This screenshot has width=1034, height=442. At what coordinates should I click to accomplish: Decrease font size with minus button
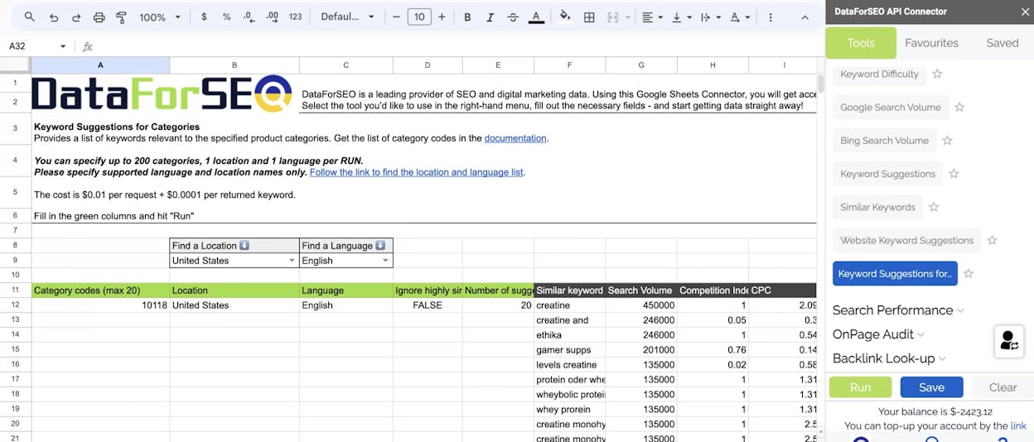tap(397, 17)
